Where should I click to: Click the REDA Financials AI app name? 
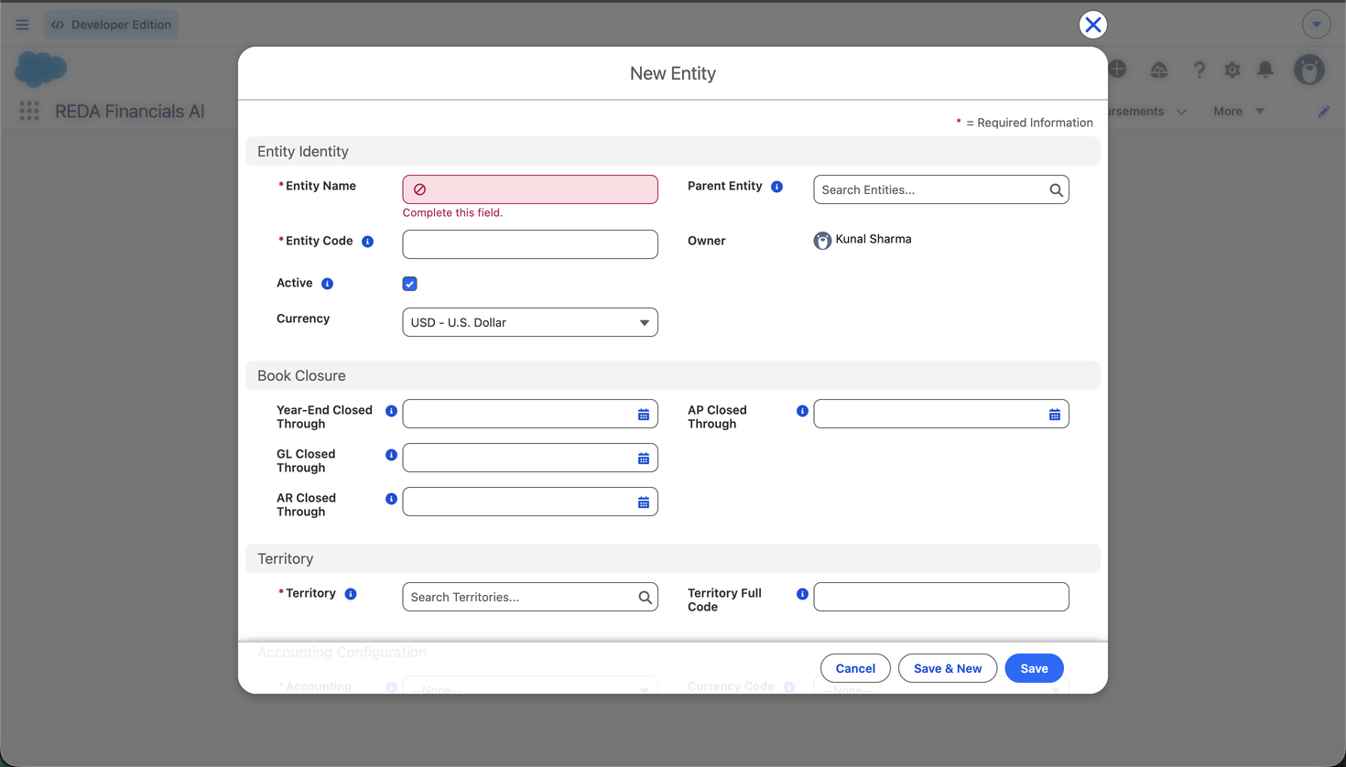[x=130, y=112]
